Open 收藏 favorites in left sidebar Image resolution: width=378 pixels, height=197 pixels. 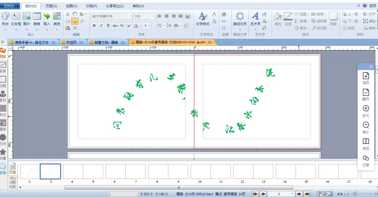click(x=3, y=154)
